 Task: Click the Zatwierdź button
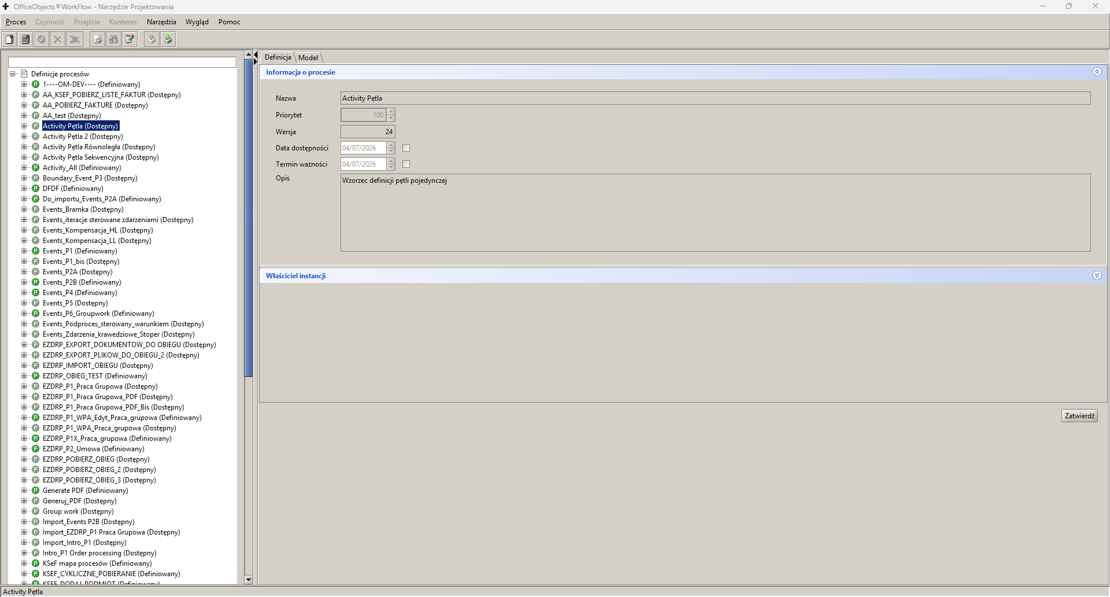click(1079, 416)
